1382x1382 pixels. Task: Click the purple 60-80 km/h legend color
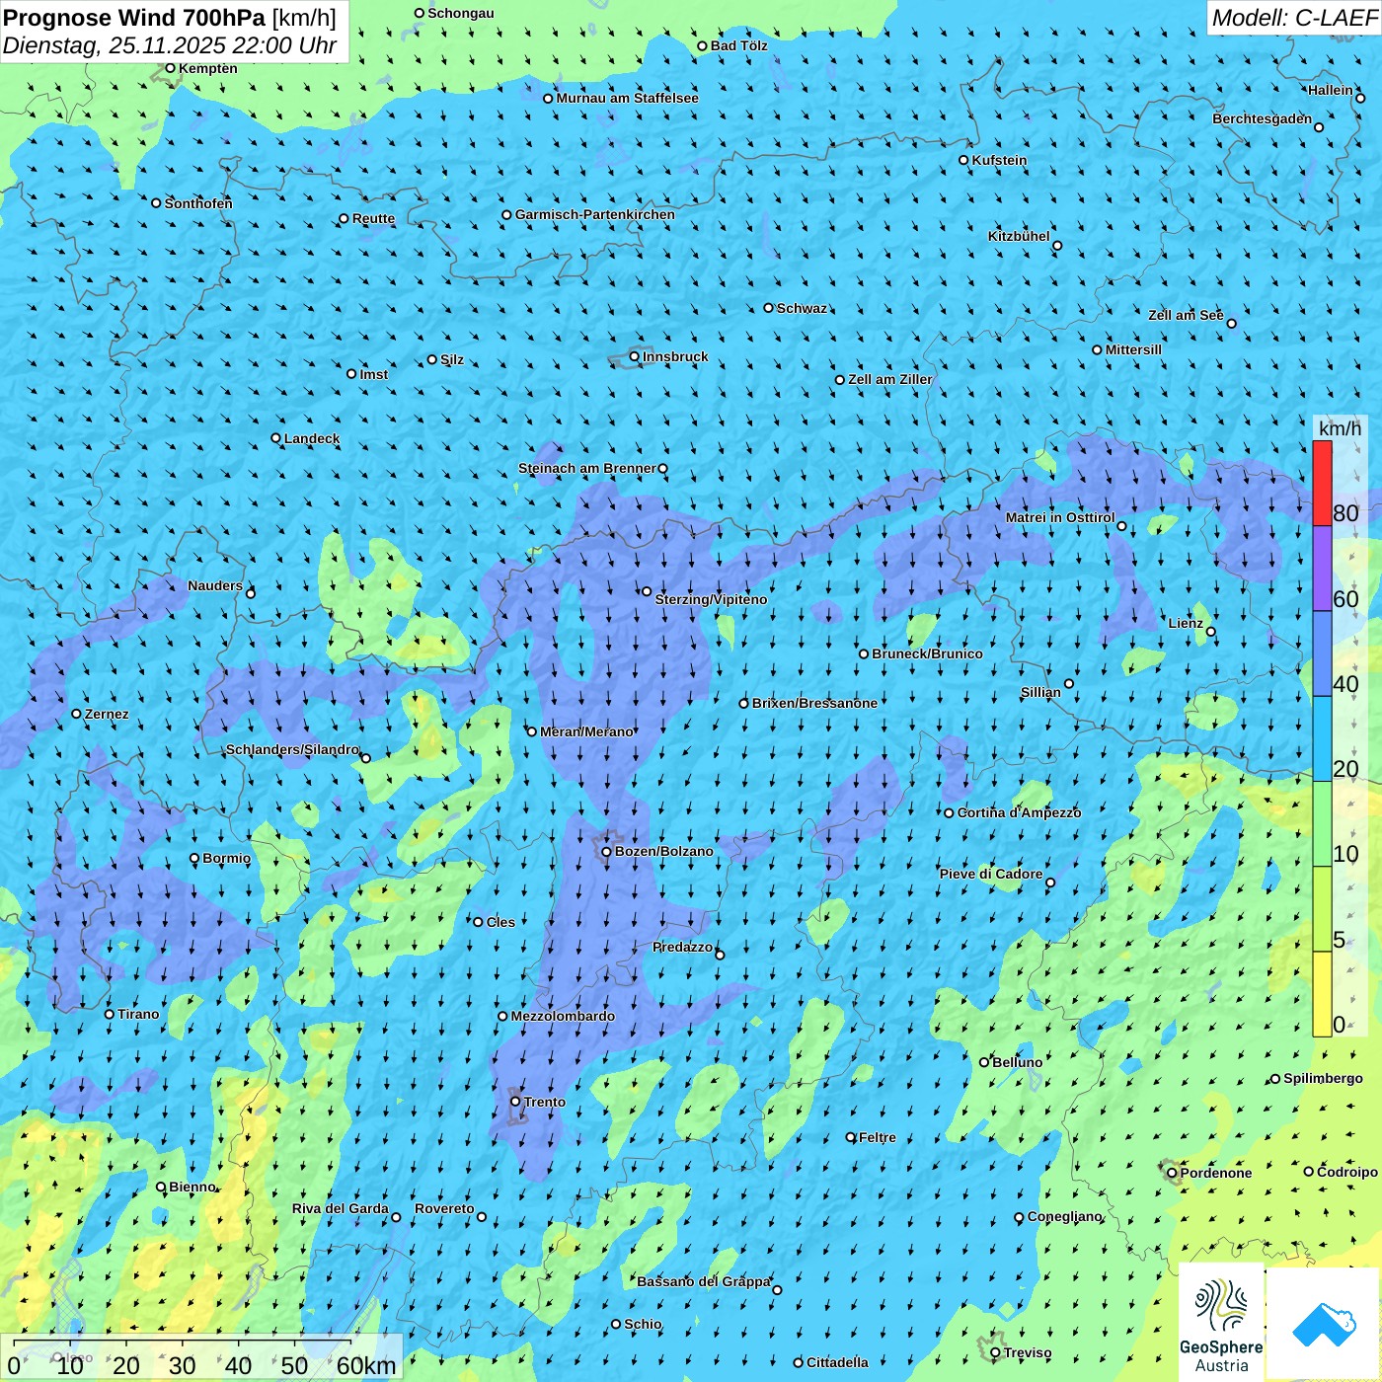(x=1322, y=569)
